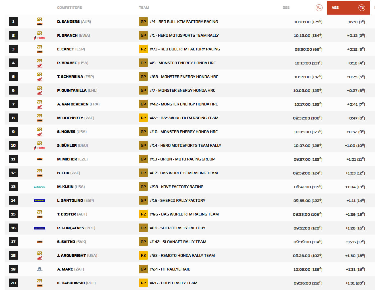Click ASS gap +0:52 (9e)
375x290 pixels.
point(356,132)
